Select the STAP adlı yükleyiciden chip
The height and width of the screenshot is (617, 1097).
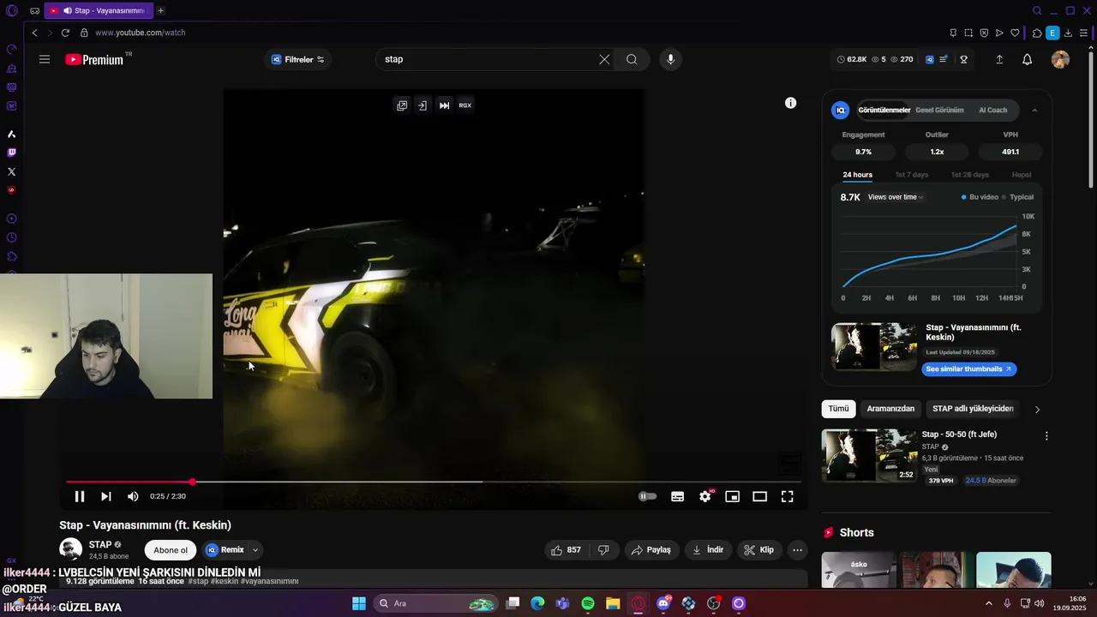[x=973, y=409]
